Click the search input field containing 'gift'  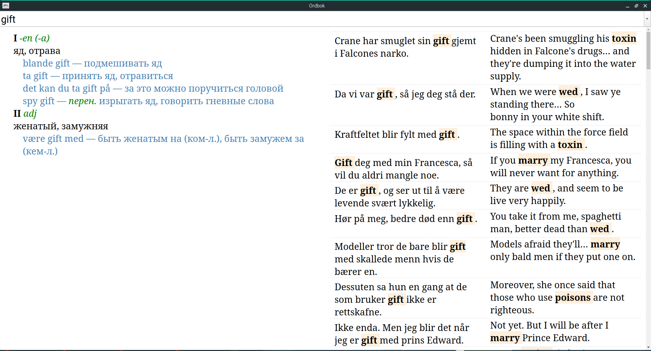point(322,19)
